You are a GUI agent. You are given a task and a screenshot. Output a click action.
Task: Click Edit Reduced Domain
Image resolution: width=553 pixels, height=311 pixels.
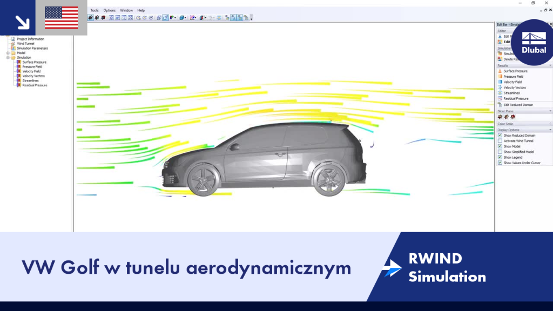point(518,105)
